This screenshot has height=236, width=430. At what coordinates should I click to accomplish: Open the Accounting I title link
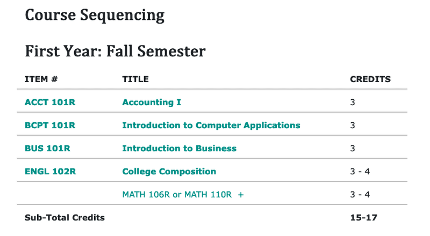[x=152, y=102]
